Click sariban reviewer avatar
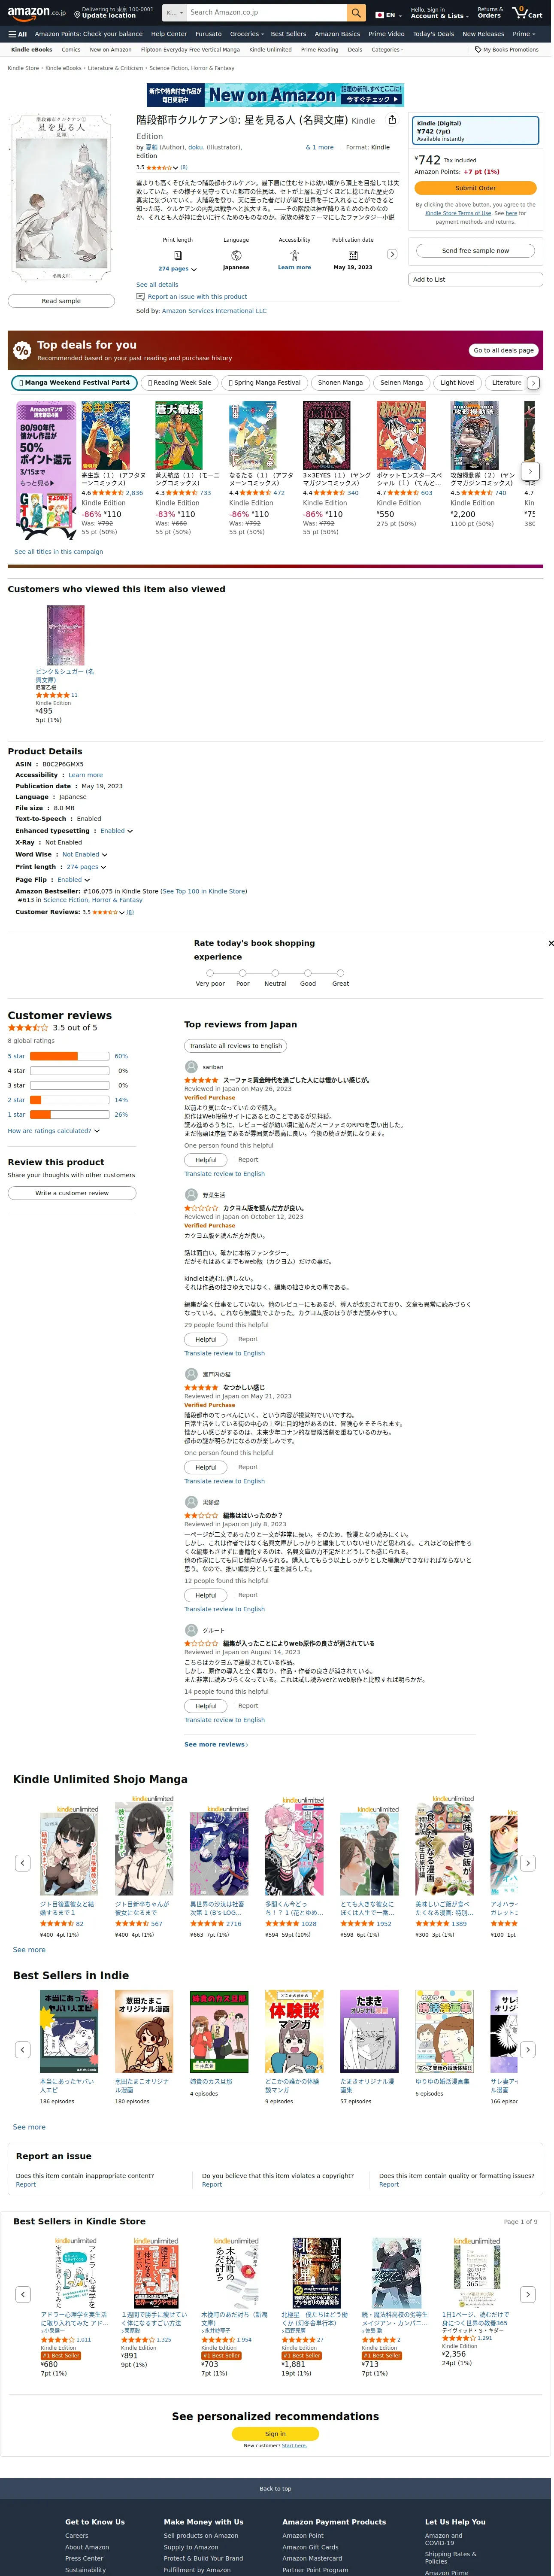The width and height of the screenshot is (554, 2576). pos(191,1067)
